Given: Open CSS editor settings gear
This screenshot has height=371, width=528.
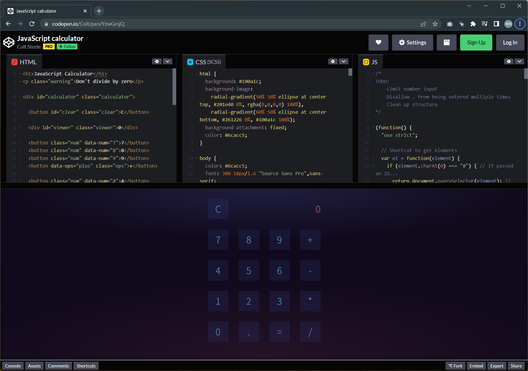Looking at the screenshot, I should (x=333, y=61).
